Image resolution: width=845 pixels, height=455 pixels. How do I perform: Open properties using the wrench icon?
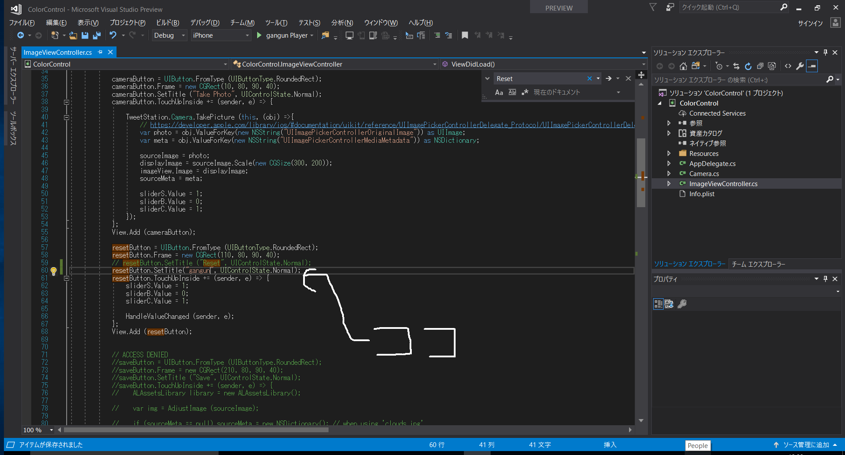pos(800,66)
